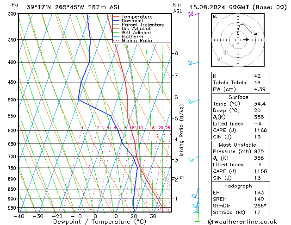Click the Temperature legend entry
The width and height of the screenshot is (291, 225).
(x=136, y=17)
